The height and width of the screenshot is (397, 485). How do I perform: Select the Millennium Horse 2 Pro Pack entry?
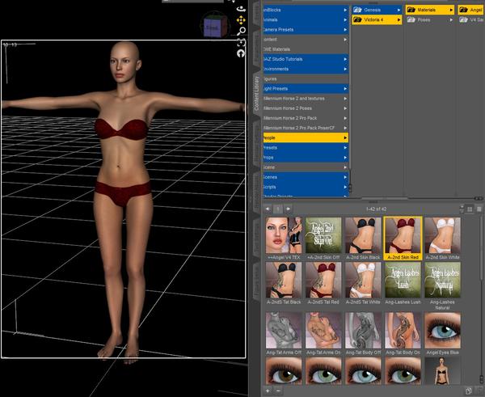pyautogui.click(x=306, y=118)
